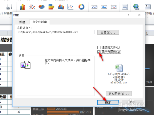Uncheck the 显示为图标 checkbox

(x=99, y=52)
